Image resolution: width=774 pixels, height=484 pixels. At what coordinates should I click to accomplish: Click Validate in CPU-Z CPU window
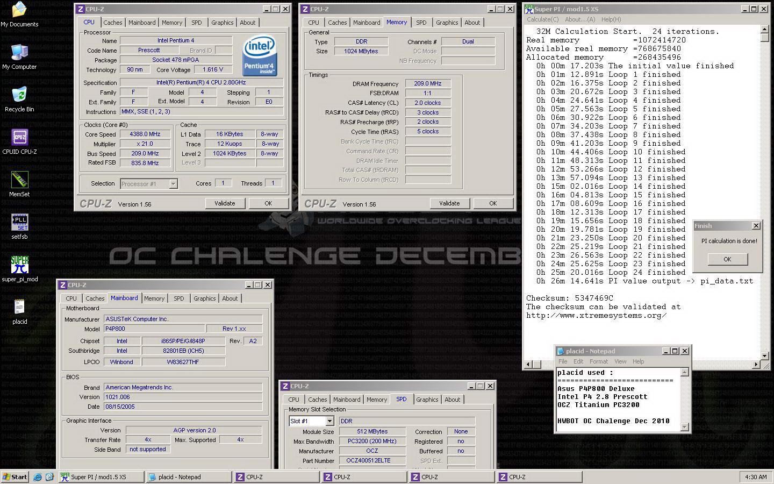tap(225, 203)
